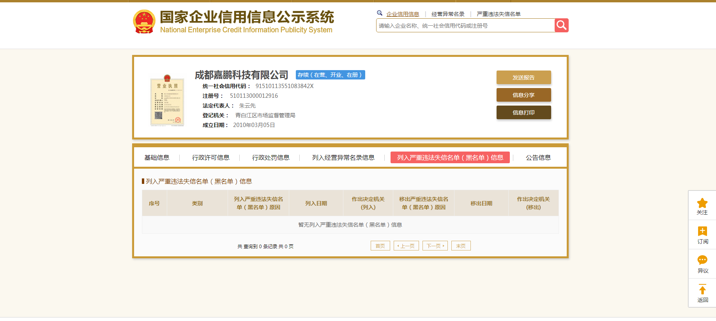
Task: Go to 下一页 next page
Action: [435, 246]
